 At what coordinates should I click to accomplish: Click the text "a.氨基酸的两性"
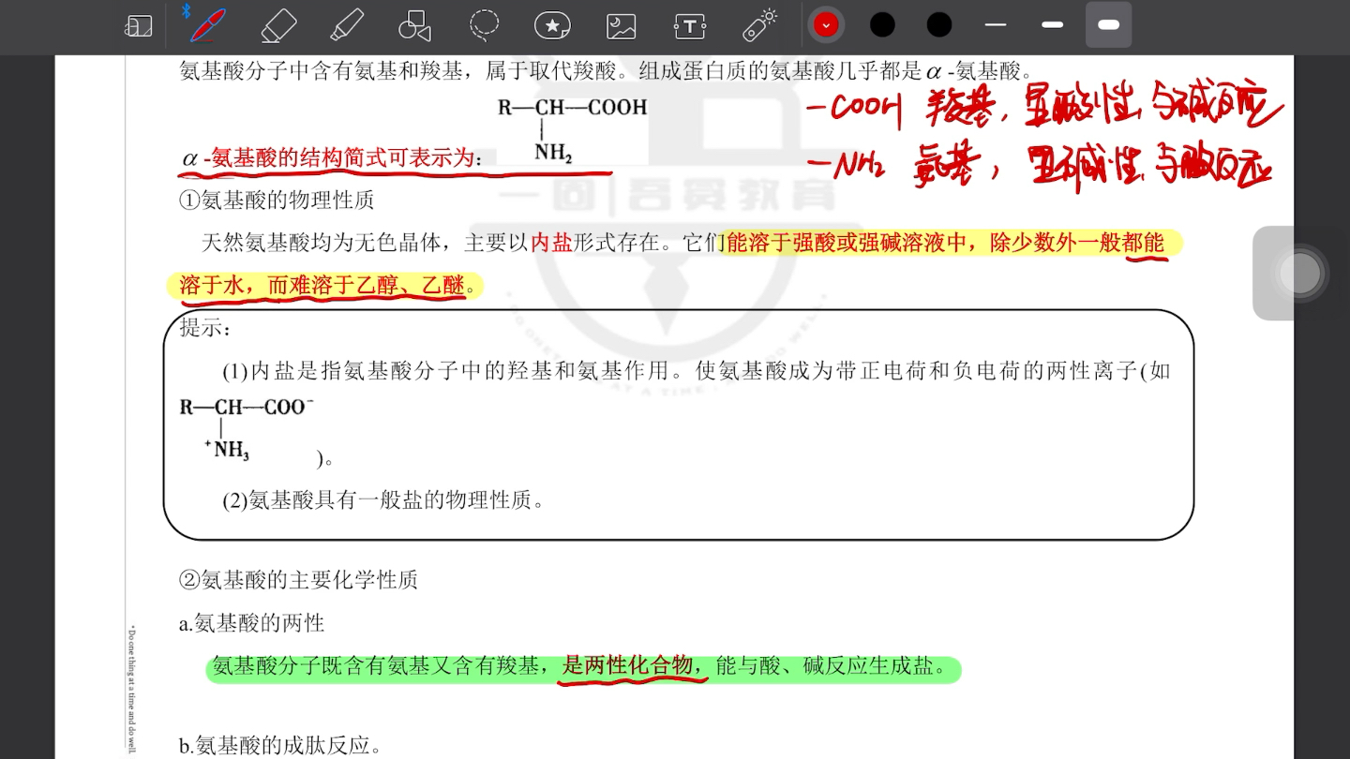pos(252,623)
